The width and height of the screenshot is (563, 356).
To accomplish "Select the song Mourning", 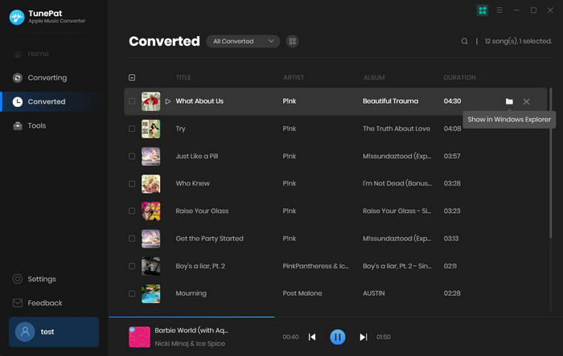I will (191, 293).
